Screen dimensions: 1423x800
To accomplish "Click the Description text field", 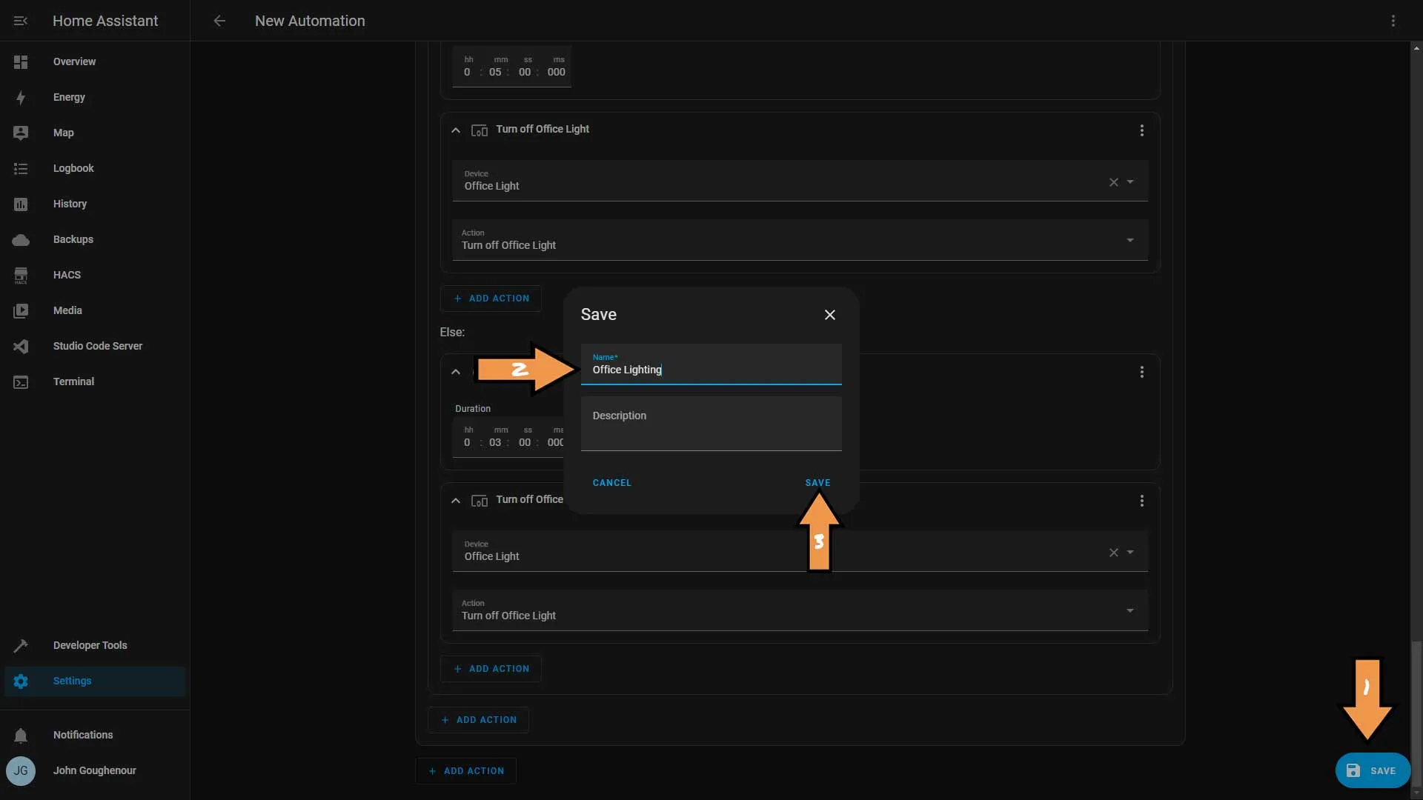I will click(x=711, y=424).
